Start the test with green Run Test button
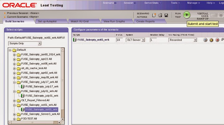The image size is (224, 125). [187, 15]
